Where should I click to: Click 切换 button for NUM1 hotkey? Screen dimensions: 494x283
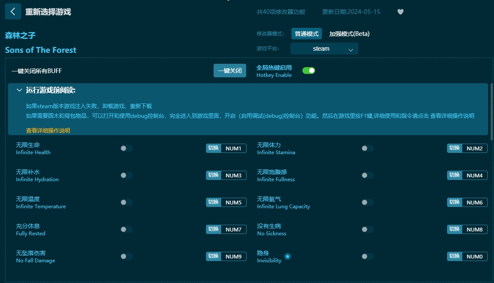tap(213, 148)
